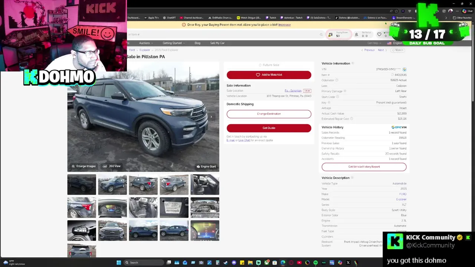Open the English language selector

pos(395,43)
